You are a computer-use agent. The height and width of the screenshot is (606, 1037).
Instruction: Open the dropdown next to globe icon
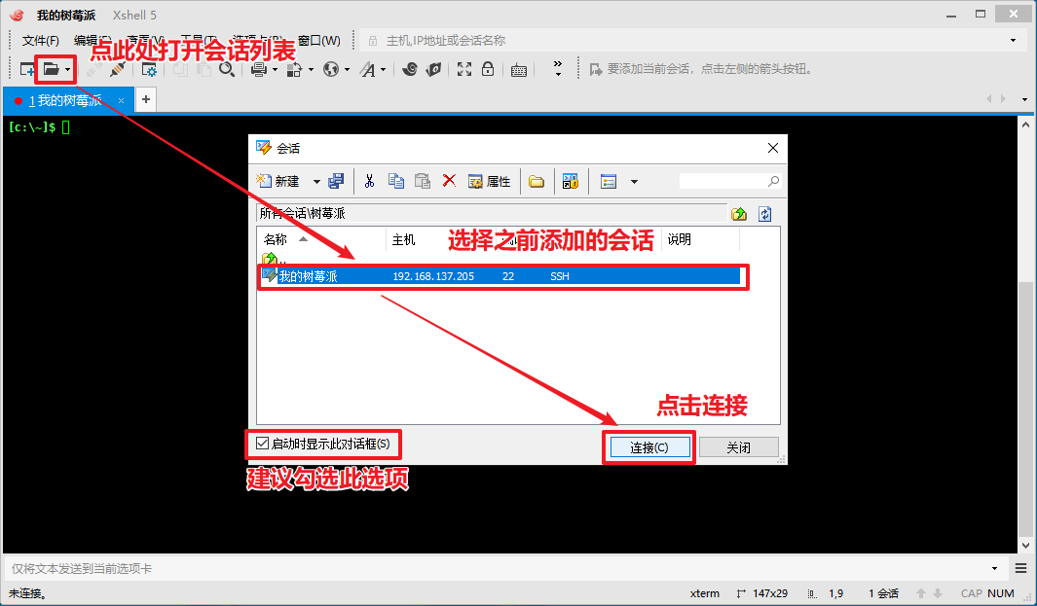347,70
